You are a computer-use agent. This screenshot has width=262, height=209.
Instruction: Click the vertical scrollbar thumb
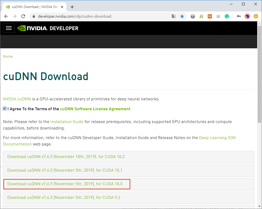click(x=259, y=74)
